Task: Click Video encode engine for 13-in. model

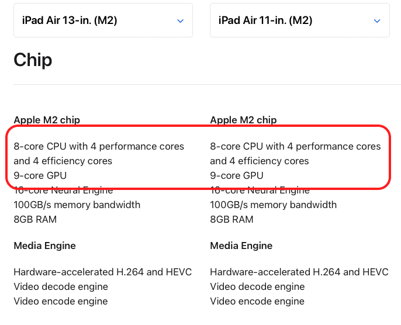Action: coord(61,301)
